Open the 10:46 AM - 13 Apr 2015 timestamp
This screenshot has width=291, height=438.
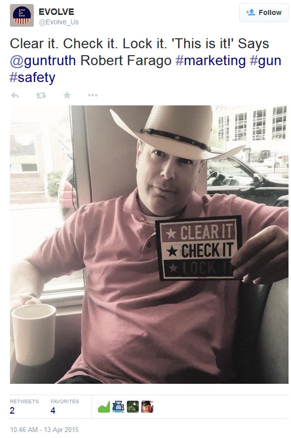click(x=44, y=430)
